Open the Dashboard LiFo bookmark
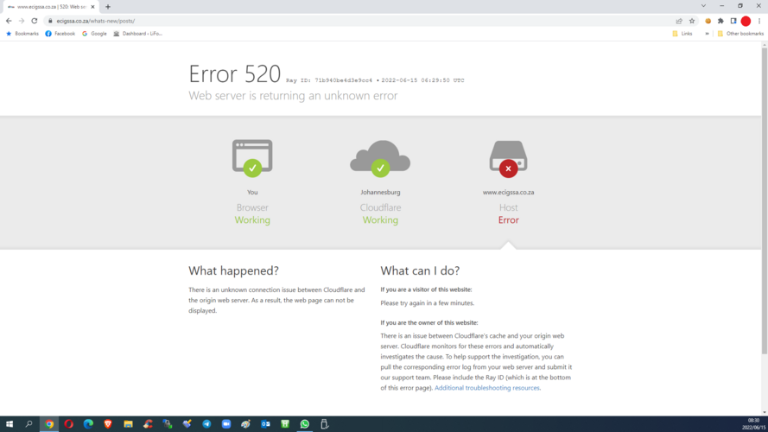The image size is (768, 432). 137,34
